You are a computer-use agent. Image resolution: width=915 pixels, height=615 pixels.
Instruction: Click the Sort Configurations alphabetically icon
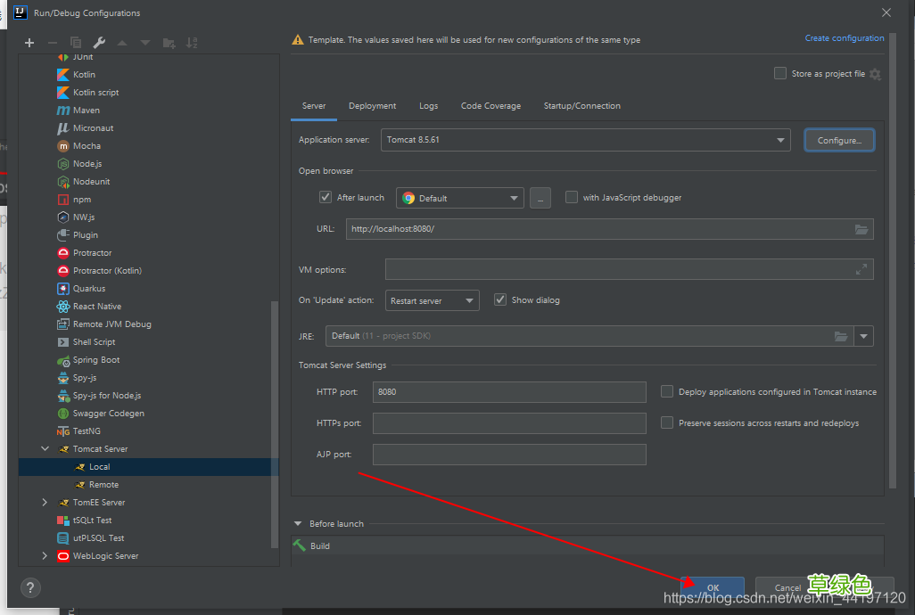tap(192, 43)
